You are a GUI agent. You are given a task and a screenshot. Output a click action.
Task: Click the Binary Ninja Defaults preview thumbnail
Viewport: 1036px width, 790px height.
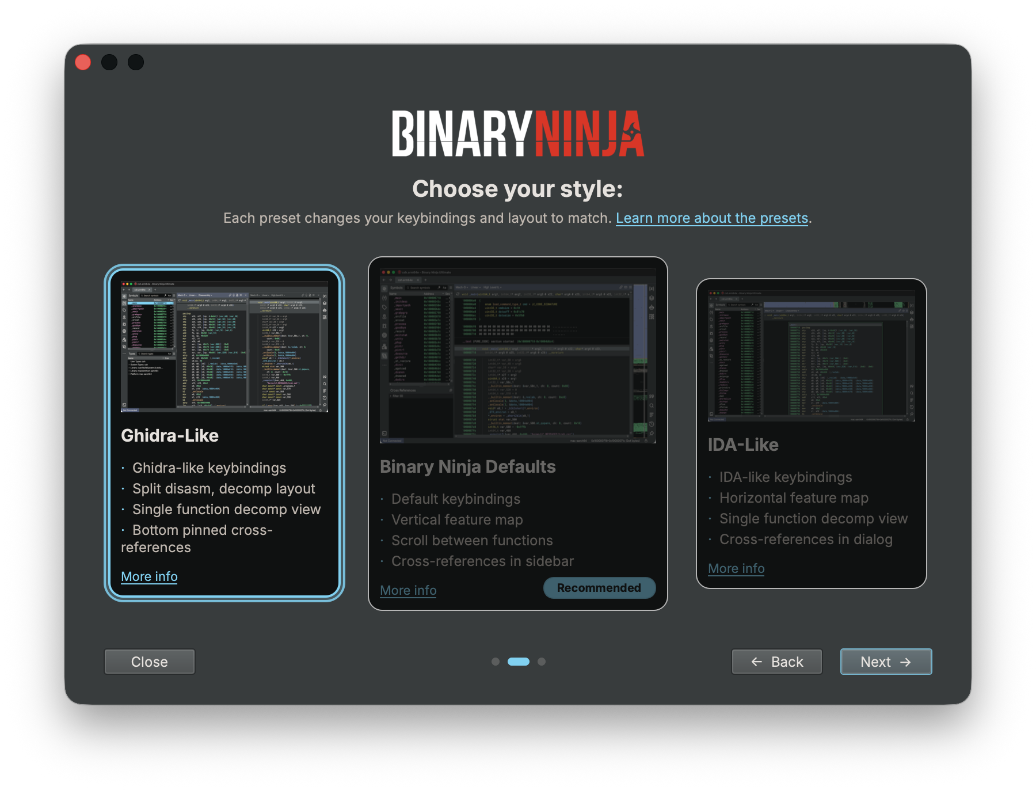coord(518,356)
